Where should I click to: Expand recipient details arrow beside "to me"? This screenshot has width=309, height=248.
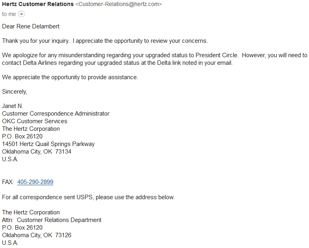[21, 14]
